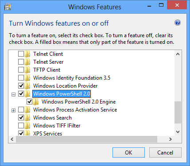Click the folder icon beside Telnet Client
This screenshot has width=190, height=166.
point(27,54)
